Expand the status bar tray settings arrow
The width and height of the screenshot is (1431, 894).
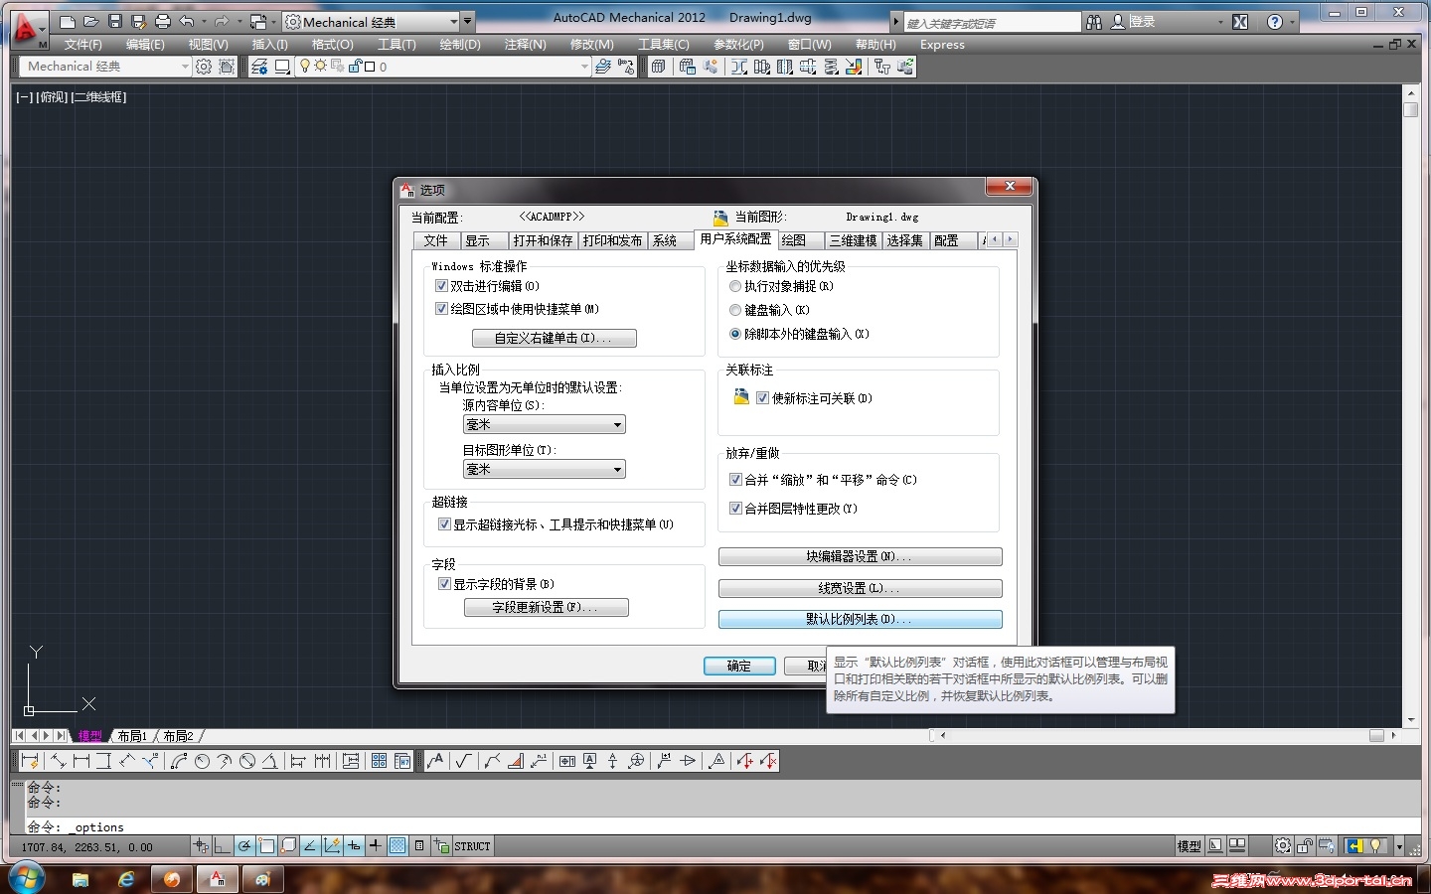[x=1399, y=846]
